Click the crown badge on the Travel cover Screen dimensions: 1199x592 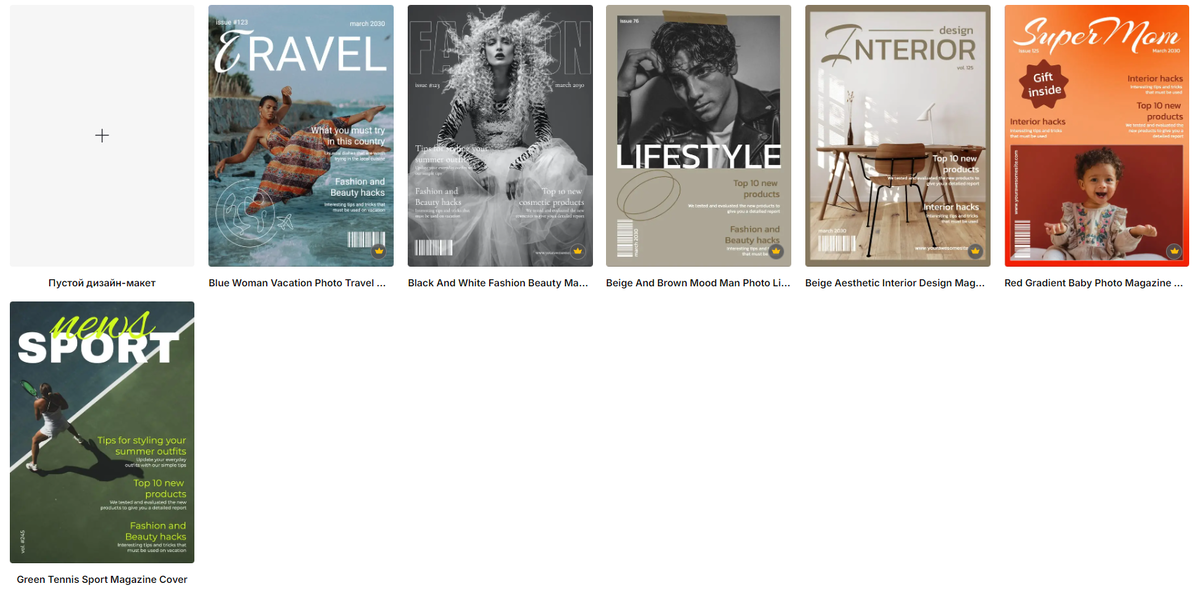click(x=379, y=252)
